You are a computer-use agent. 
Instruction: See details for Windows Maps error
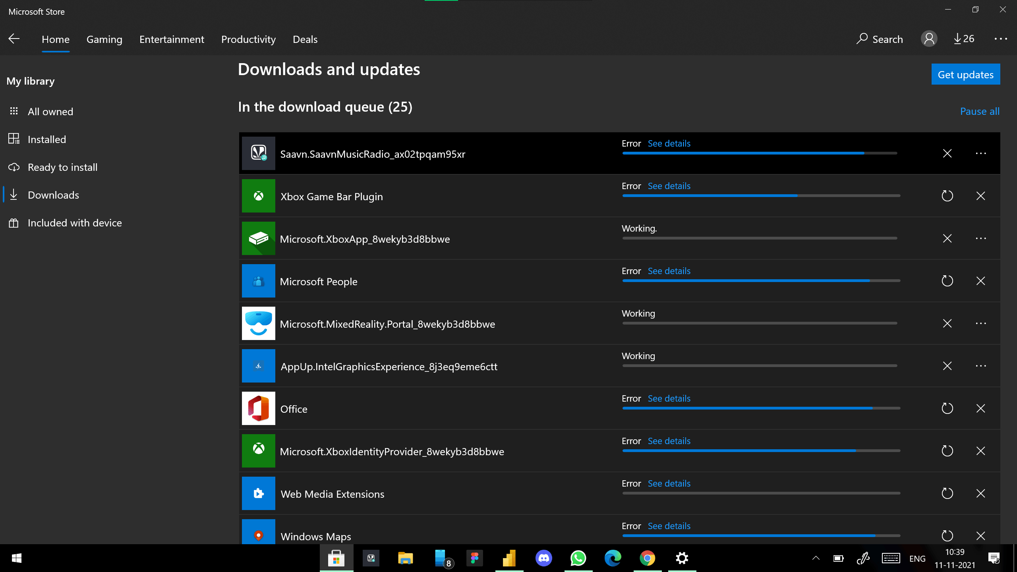pyautogui.click(x=669, y=526)
